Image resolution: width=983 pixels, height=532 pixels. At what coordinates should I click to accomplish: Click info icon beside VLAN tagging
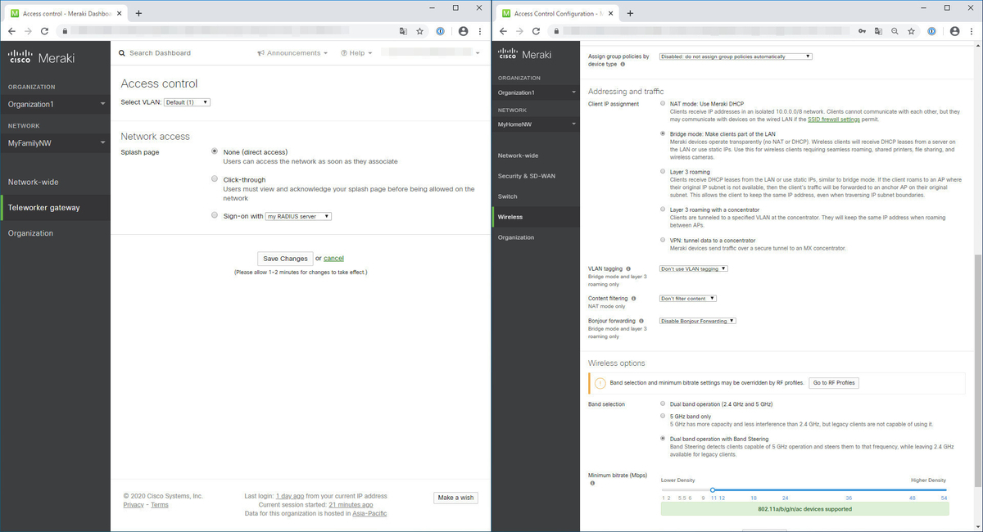(629, 268)
